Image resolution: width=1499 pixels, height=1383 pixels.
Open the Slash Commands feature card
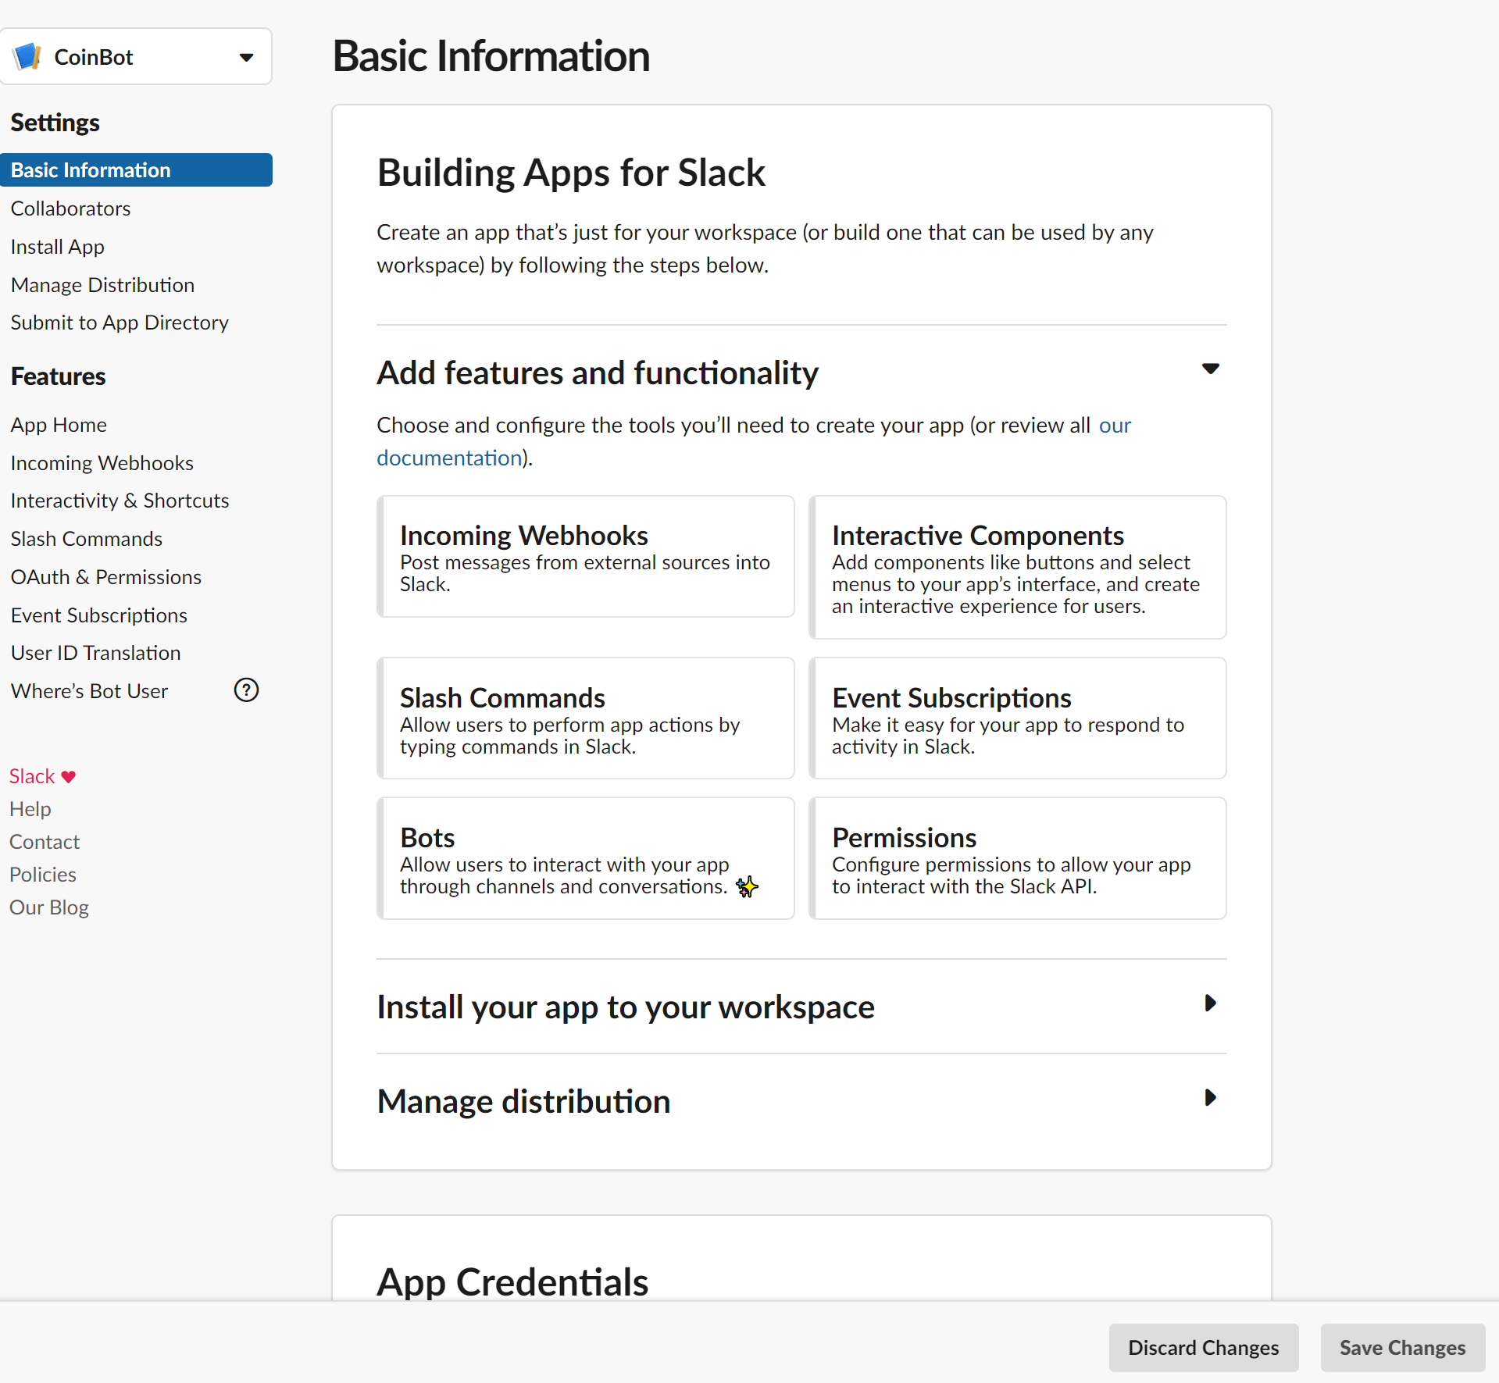586,718
